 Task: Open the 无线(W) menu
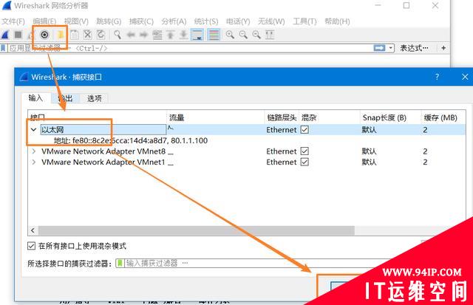pyautogui.click(x=271, y=21)
